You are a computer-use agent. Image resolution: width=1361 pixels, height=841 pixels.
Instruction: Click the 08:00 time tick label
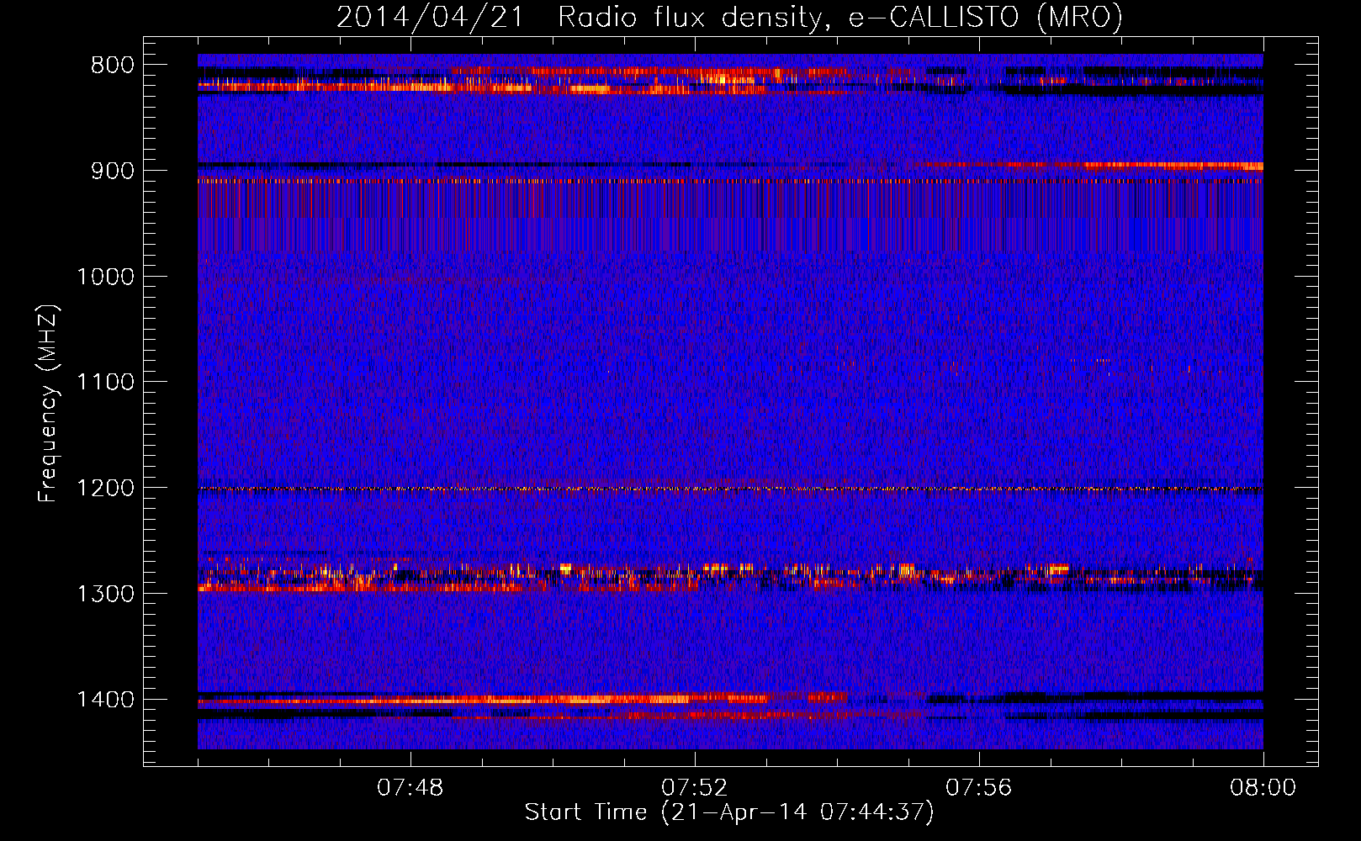[1263, 788]
